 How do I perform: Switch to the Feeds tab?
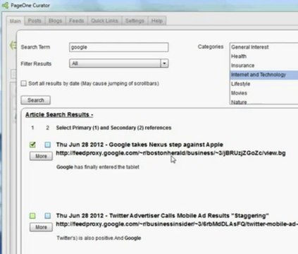point(77,20)
